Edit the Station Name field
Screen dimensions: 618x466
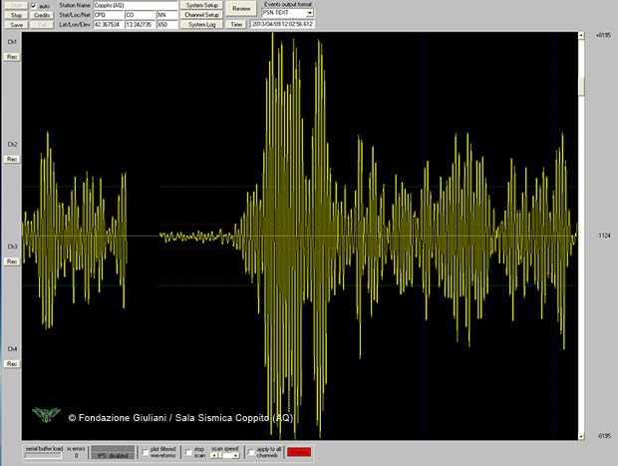tap(136, 6)
